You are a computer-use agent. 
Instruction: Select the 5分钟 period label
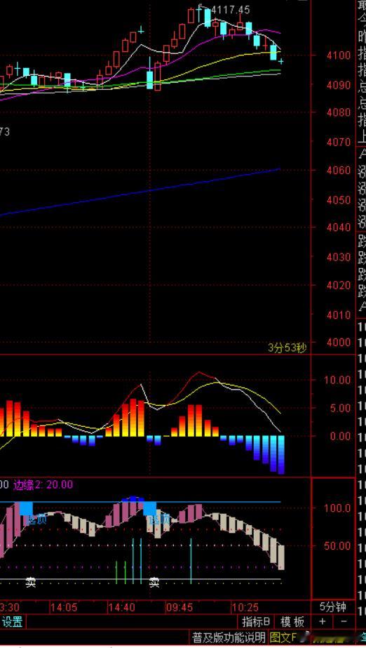coord(333,607)
